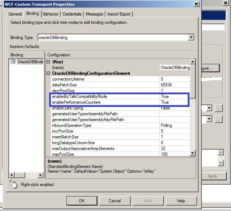
Task: Click the right-click enabled mouse icon
Action: 14,184
